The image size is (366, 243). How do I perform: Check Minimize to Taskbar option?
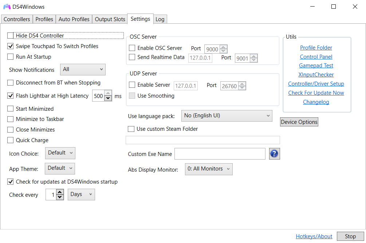(x=10, y=119)
